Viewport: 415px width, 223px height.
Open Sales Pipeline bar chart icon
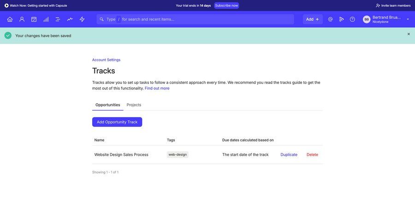click(x=46, y=19)
